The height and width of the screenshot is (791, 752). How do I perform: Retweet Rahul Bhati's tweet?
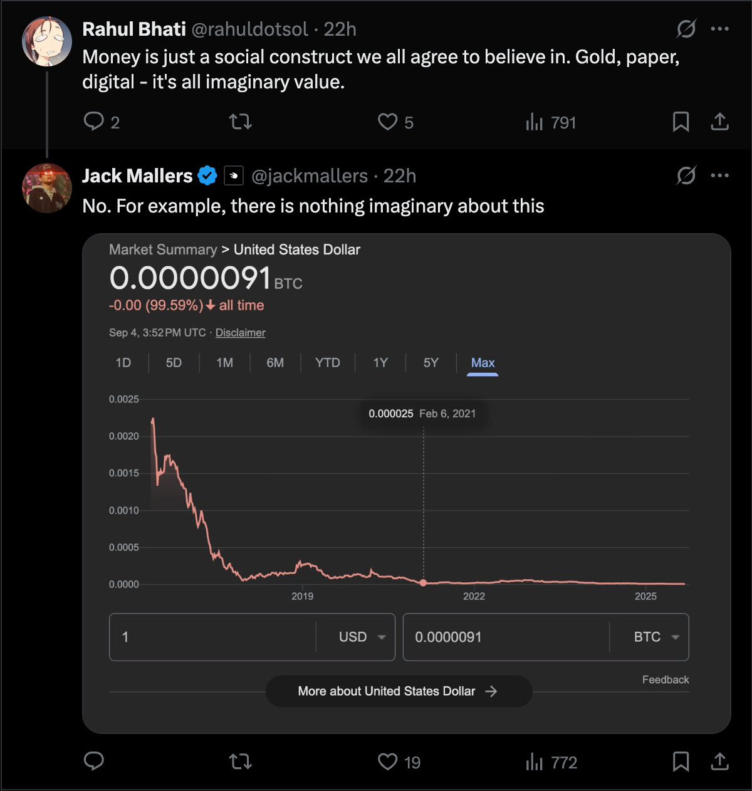click(x=241, y=121)
